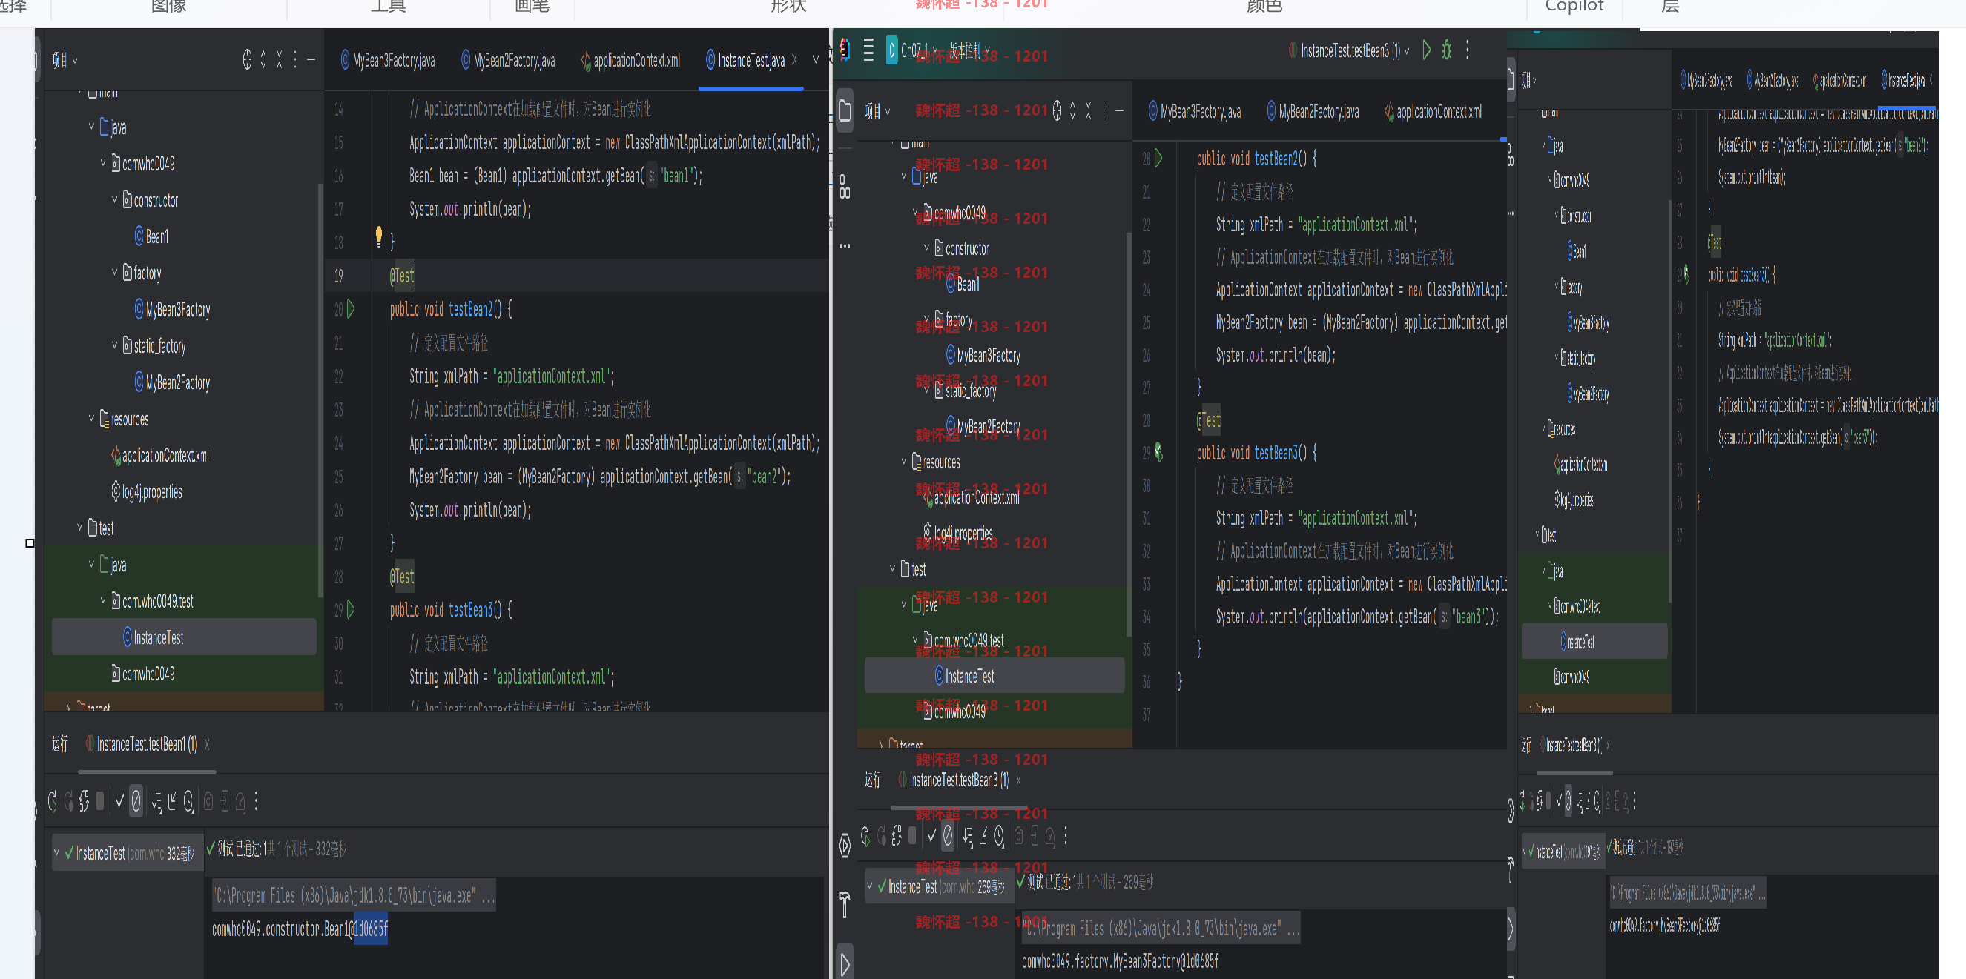The image size is (1966, 979).
Task: Collapse the test folder in the left project tree
Action: tap(80, 528)
